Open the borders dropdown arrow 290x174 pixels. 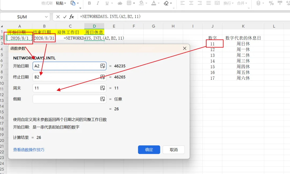click(x=134, y=3)
